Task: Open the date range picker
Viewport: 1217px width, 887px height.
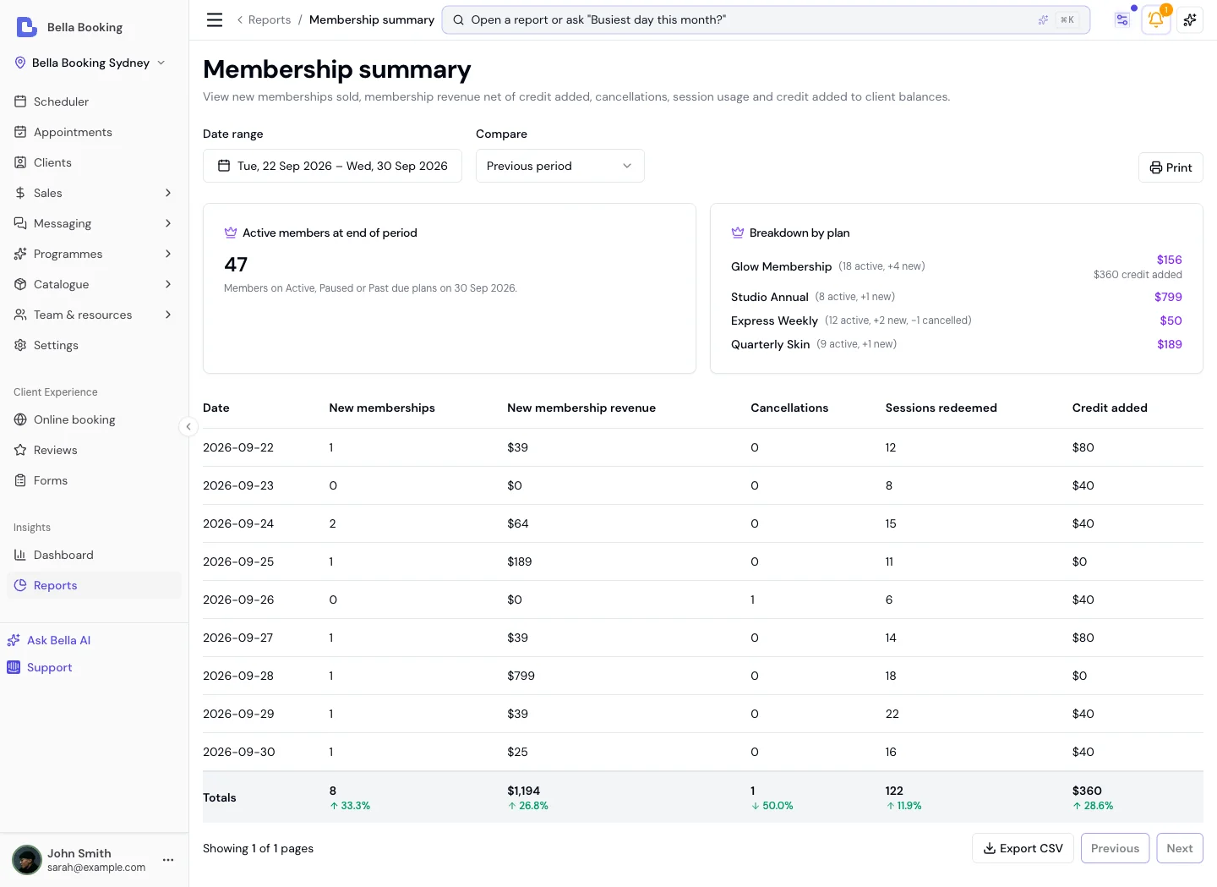Action: [x=332, y=166]
